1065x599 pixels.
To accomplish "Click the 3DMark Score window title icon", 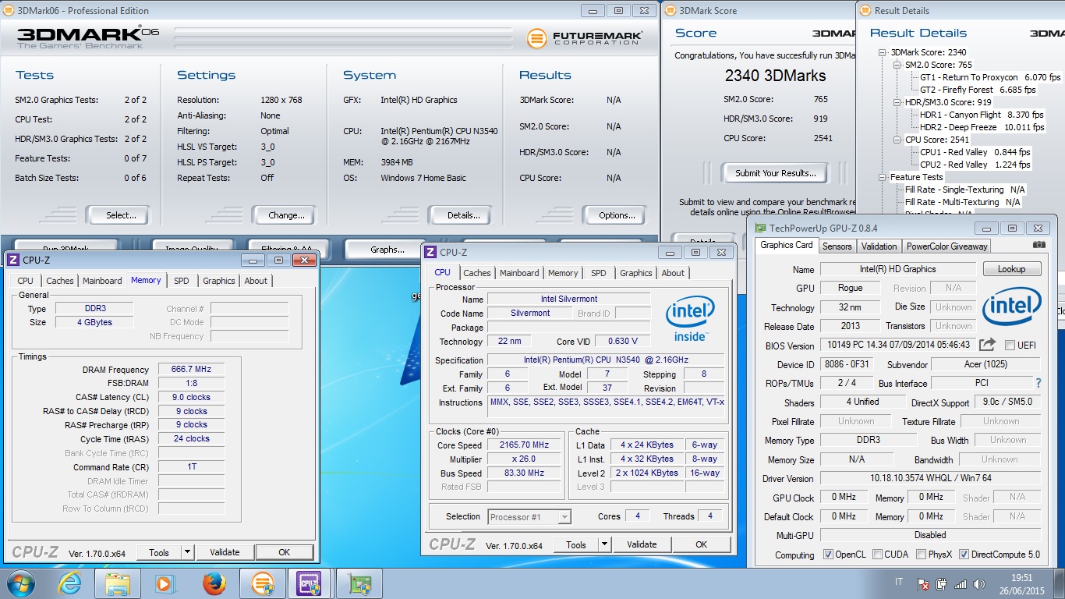I will click(670, 11).
